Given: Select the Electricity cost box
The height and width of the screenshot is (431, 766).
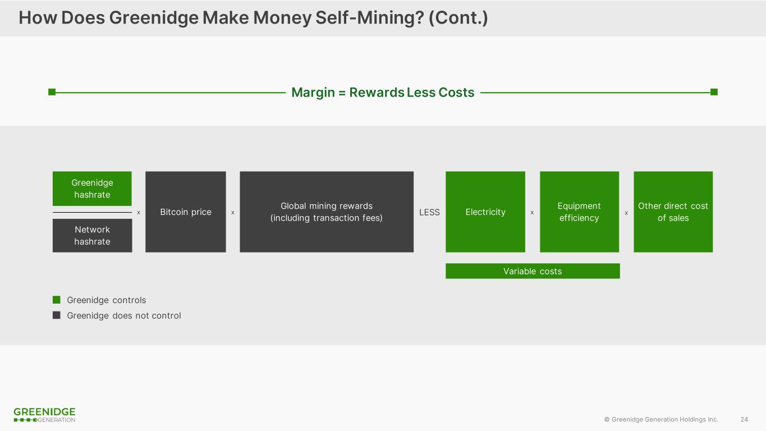Looking at the screenshot, I should [485, 212].
